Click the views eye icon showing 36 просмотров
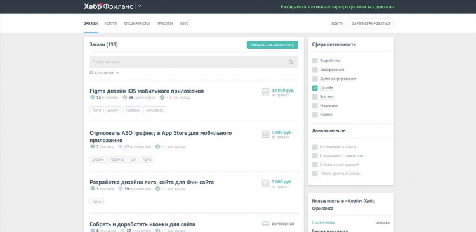This screenshot has width=476, height=232. point(125,98)
